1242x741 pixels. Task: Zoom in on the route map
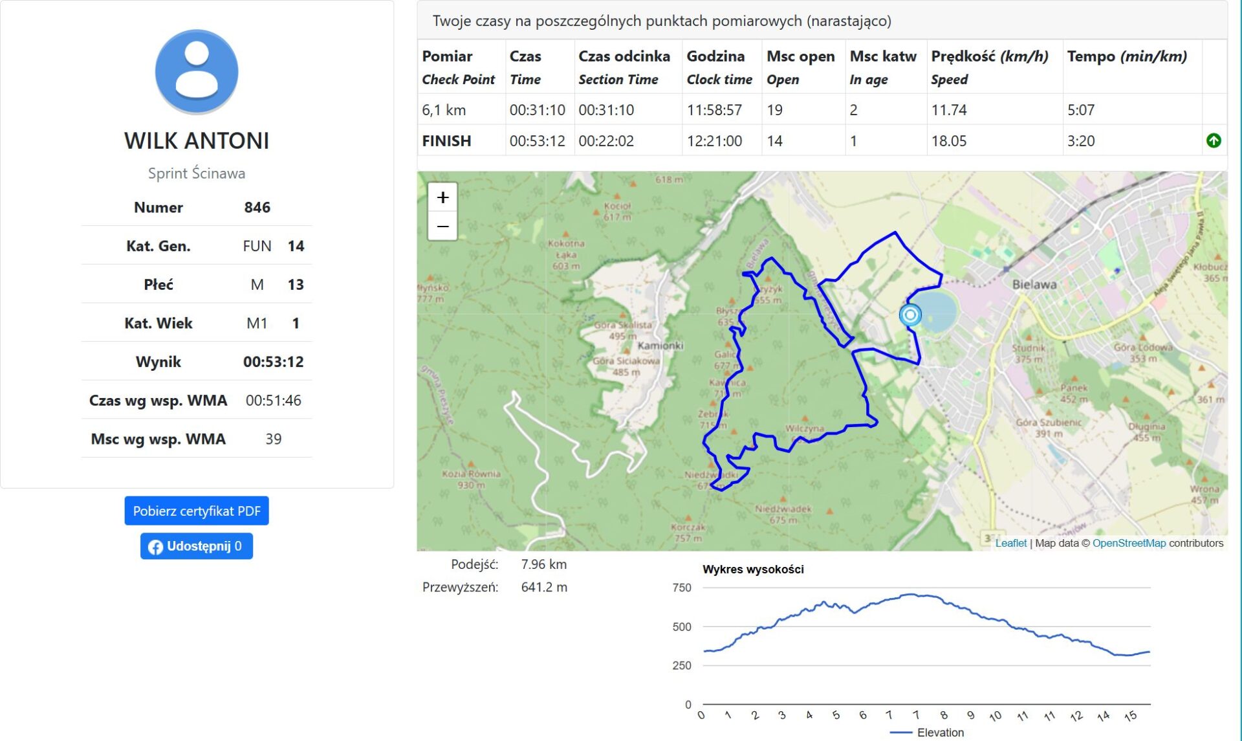click(442, 197)
